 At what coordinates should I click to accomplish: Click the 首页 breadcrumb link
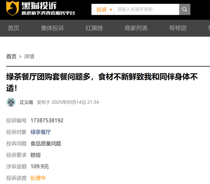coord(11,56)
